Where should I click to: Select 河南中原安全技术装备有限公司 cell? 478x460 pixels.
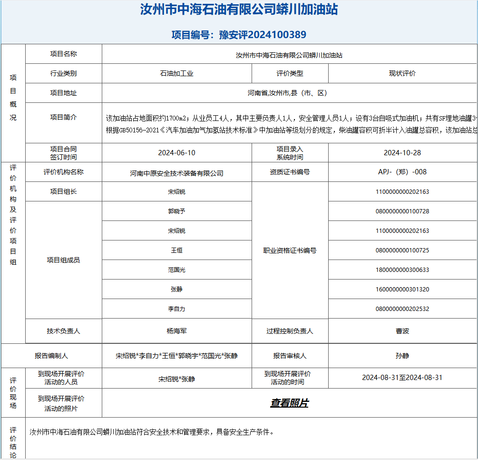click(177, 173)
